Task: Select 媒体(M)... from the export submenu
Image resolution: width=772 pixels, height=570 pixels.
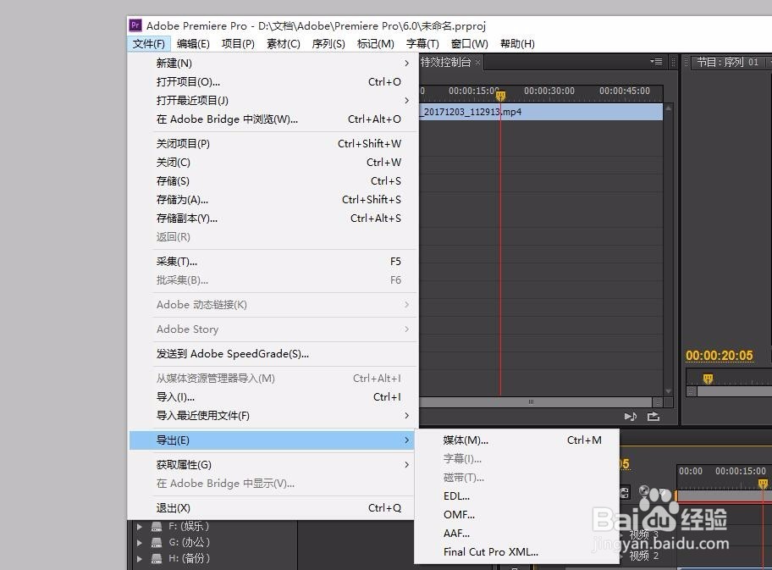Action: coord(467,441)
